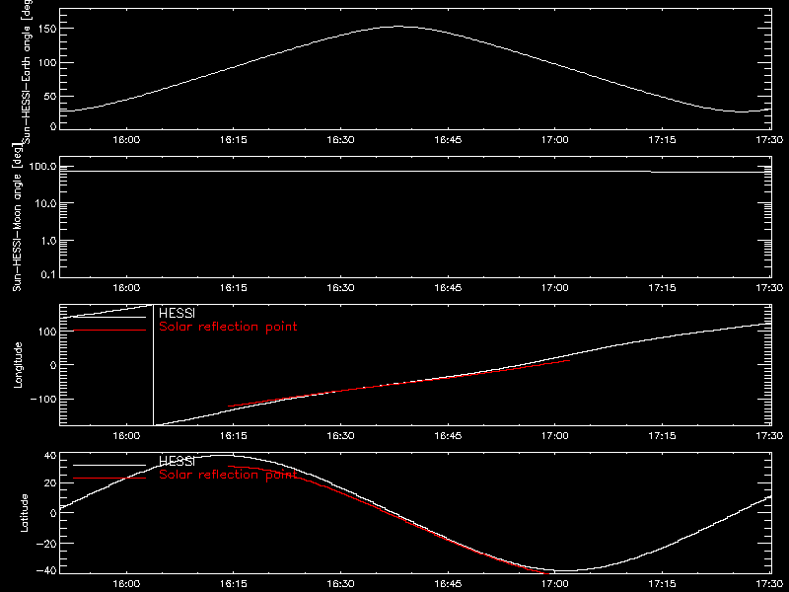Viewport: 789px width, 592px height.
Task: Click "17:30" time label under Earth angle plot
Action: coord(769,140)
